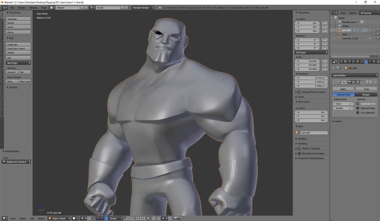The width and height of the screenshot is (380, 221).
Task: Switch to the Grease Pencil side tab
Action: [x=2, y=75]
